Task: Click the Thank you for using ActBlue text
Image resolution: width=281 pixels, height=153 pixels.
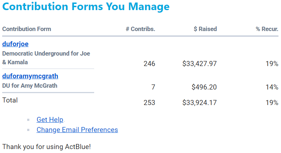Action: (x=46, y=147)
